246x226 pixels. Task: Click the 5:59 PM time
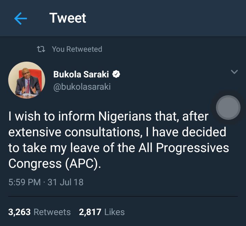[25, 182]
